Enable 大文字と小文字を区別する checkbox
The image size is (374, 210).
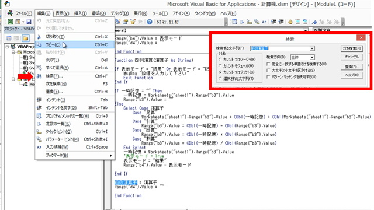tap(268, 71)
